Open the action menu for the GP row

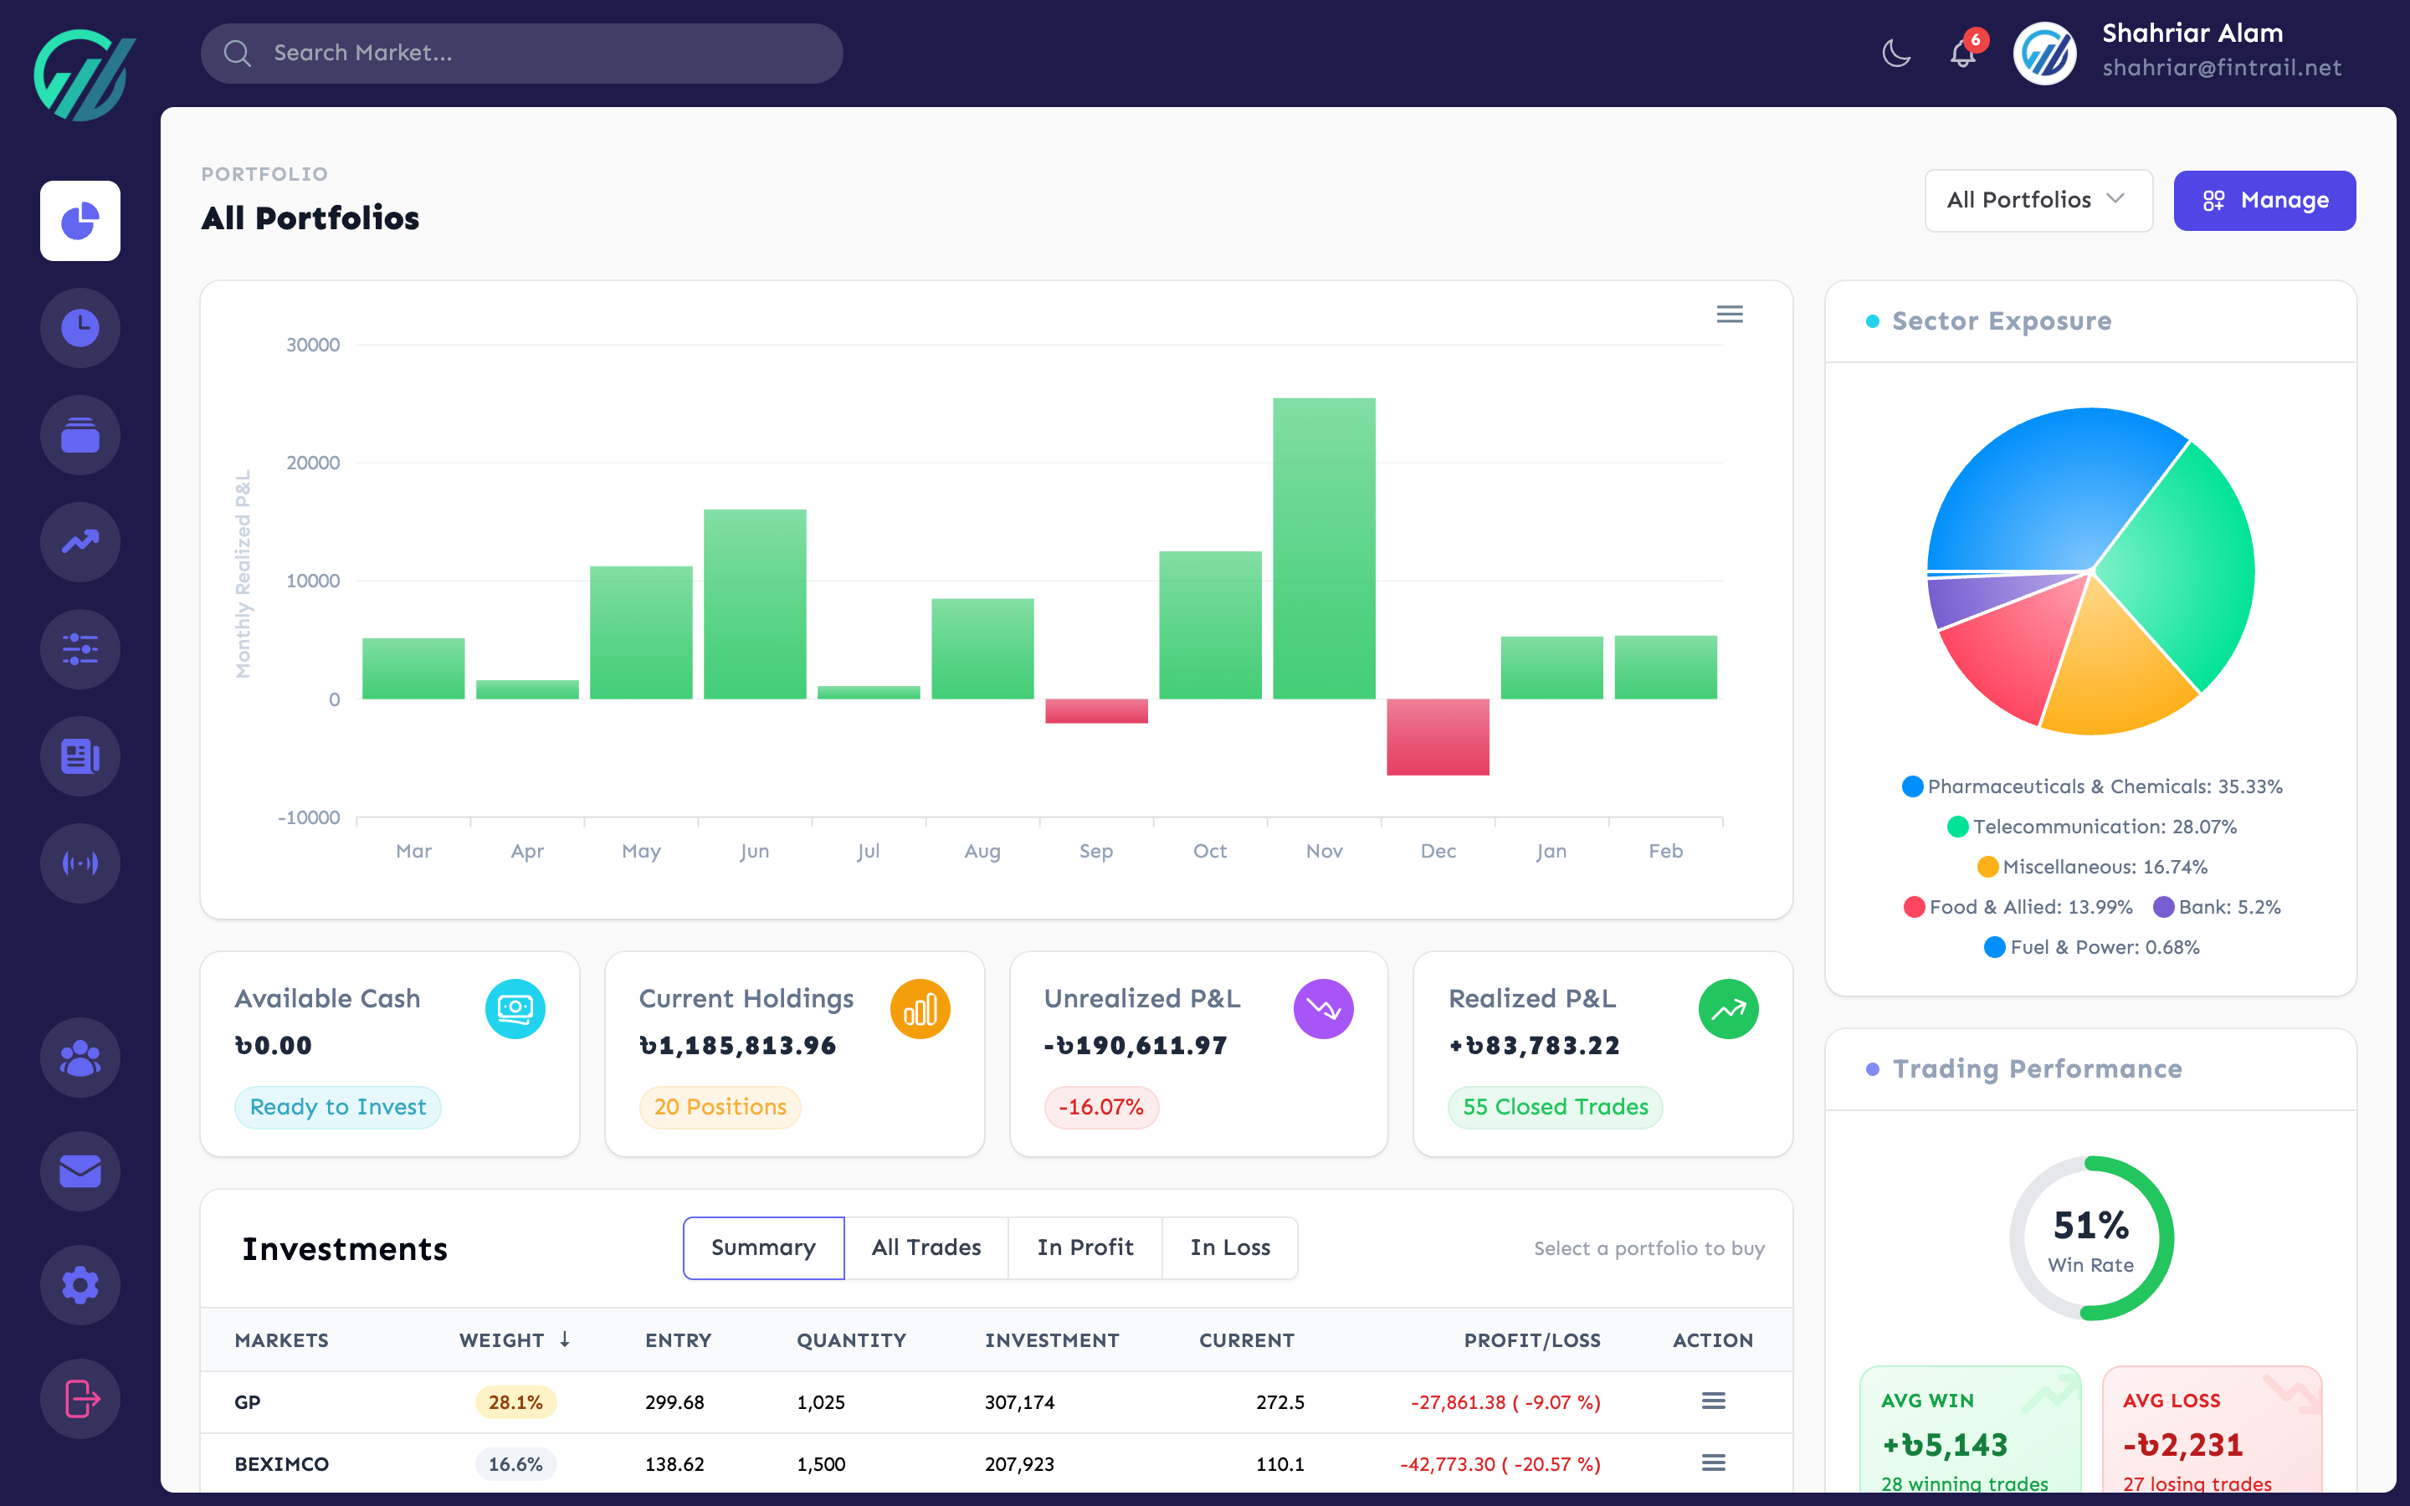[1713, 1401]
